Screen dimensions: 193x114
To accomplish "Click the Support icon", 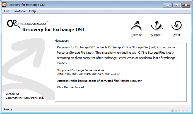I will click(156, 25).
